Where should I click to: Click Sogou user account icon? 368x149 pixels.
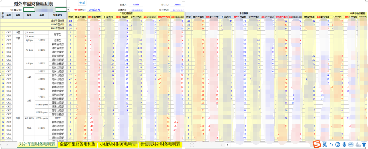pyautogui.click(x=357, y=144)
